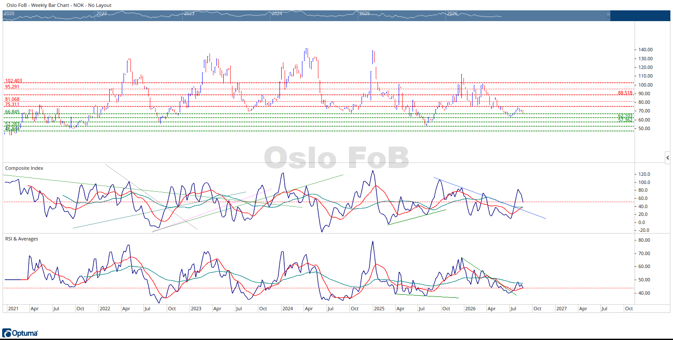The width and height of the screenshot is (673, 340).
Task: Click 70.00 on the RSI axis
Action: [644, 253]
